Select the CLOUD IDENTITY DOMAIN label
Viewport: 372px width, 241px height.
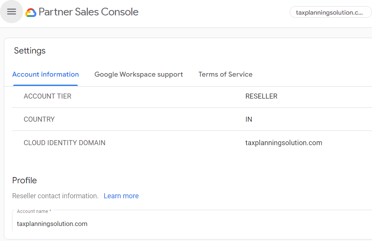(x=64, y=143)
